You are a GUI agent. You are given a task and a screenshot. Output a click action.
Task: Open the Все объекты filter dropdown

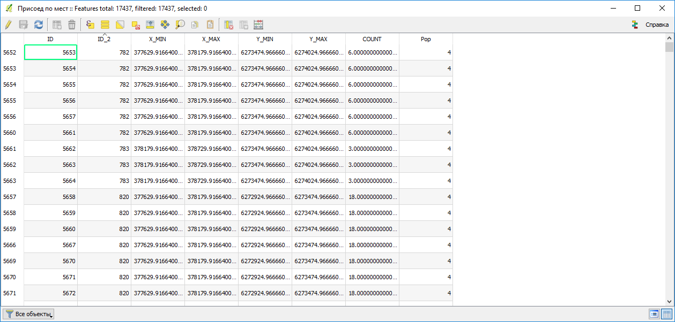[28, 314]
